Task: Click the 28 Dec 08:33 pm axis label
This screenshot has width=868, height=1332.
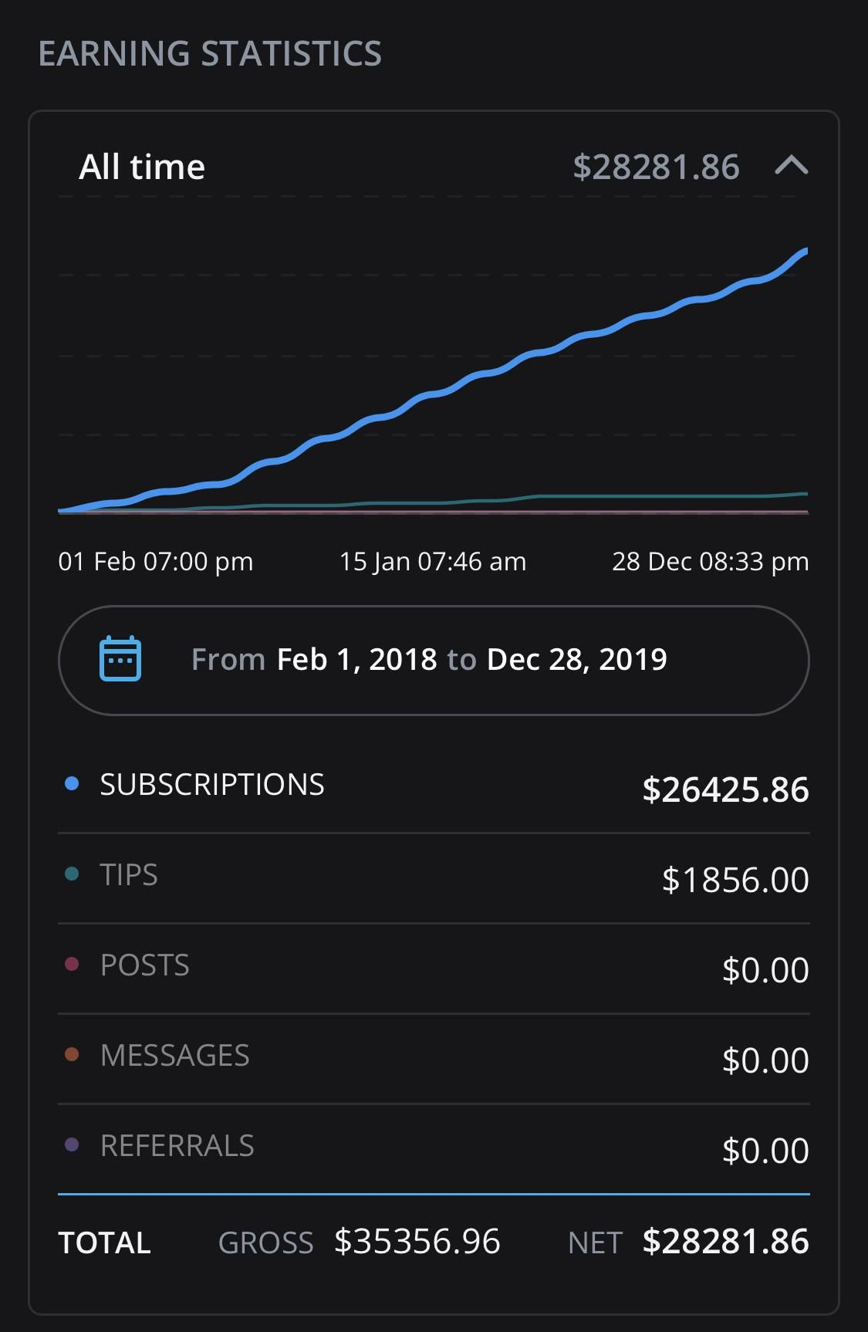Action: [x=710, y=562]
